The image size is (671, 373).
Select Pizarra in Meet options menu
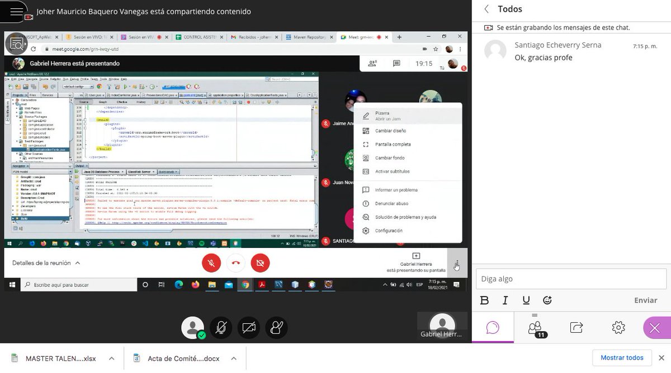point(408,116)
